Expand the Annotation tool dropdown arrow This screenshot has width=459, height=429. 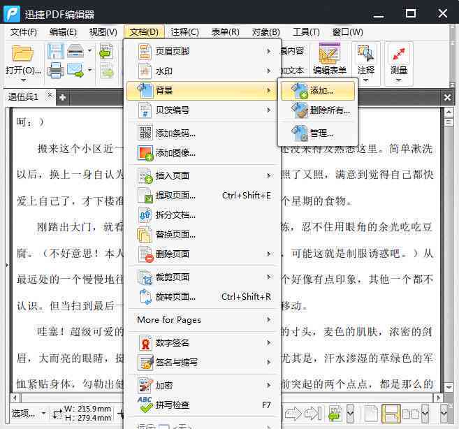(x=365, y=80)
